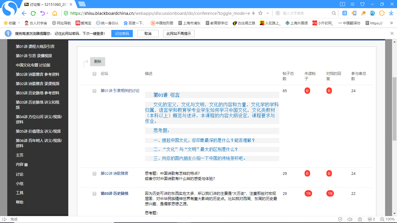Click the blue 记住密码 button
The height and width of the screenshot is (223, 397).
click(x=122, y=33)
